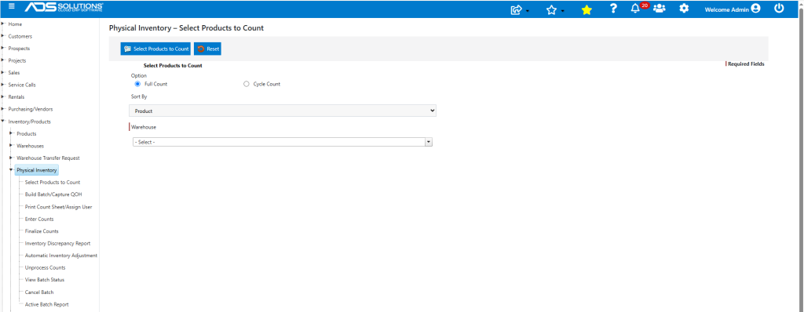Open Projects in the sidebar
The image size is (804, 312).
tap(17, 60)
